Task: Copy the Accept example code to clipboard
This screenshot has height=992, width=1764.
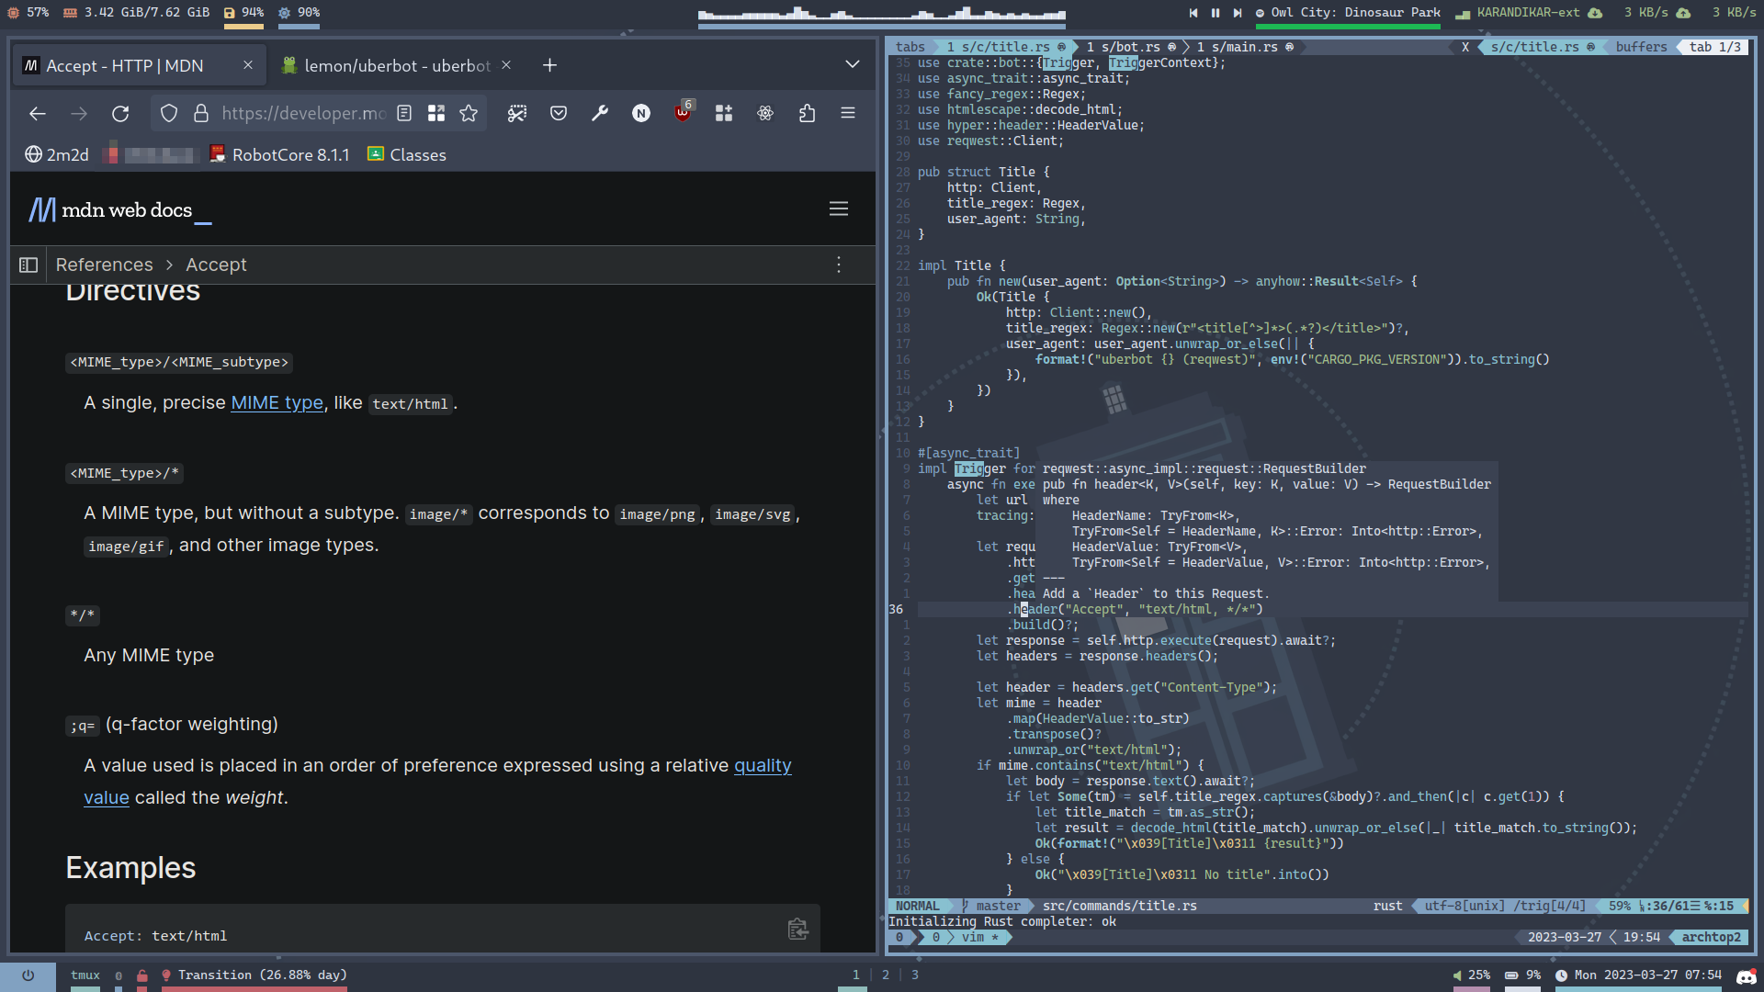Action: click(x=797, y=929)
